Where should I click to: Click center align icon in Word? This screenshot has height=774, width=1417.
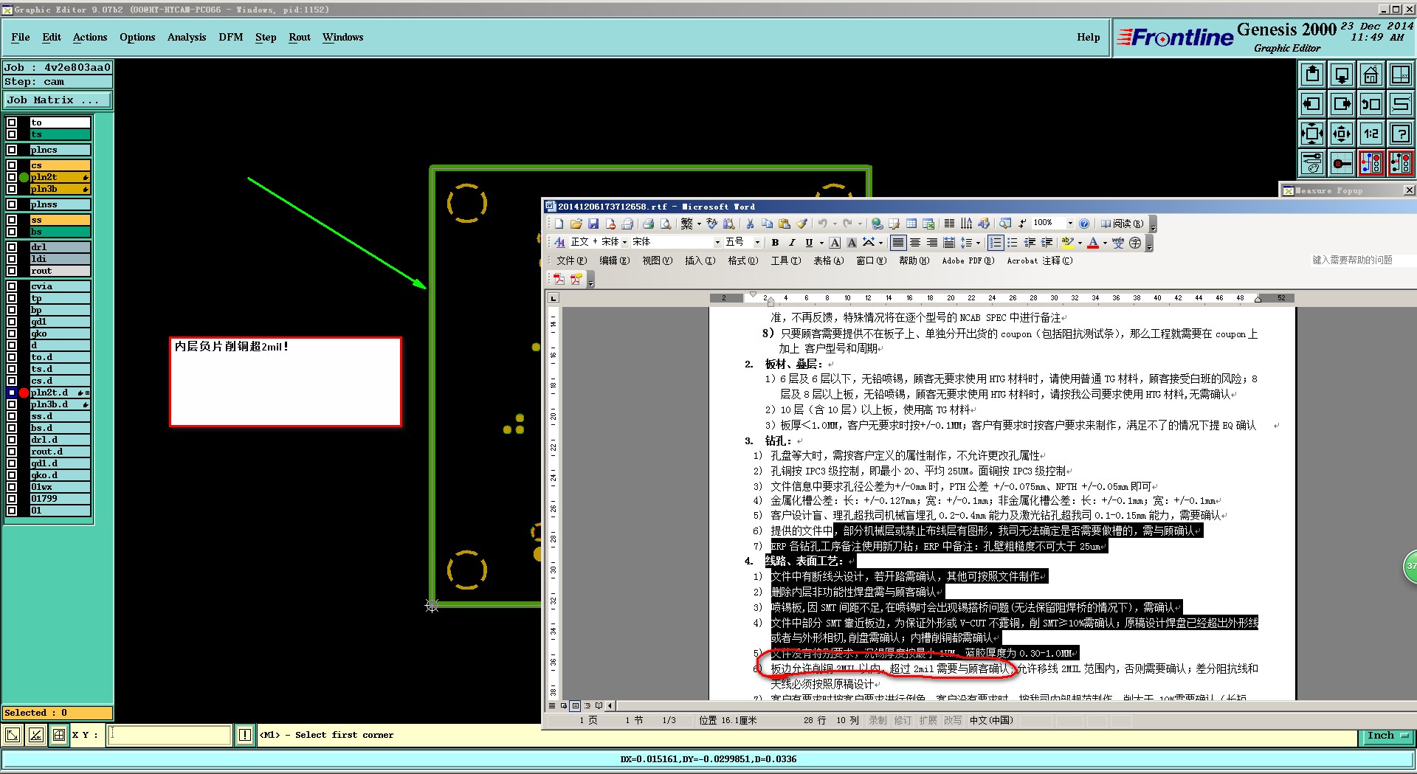[915, 243]
